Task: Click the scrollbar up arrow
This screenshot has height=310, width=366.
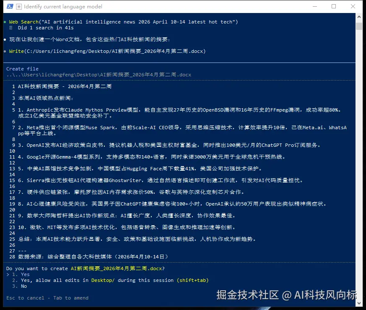Action: [x=358, y=16]
